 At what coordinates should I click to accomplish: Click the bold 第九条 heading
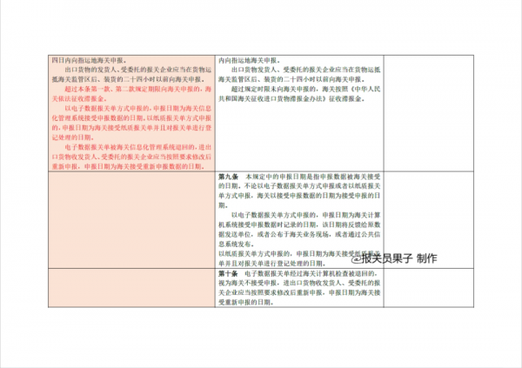(x=228, y=177)
